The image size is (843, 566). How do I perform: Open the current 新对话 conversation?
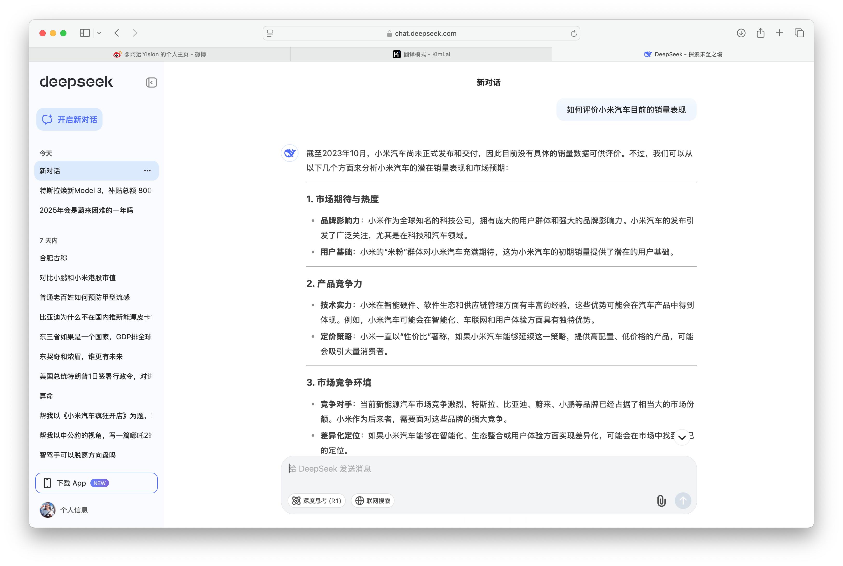(97, 171)
